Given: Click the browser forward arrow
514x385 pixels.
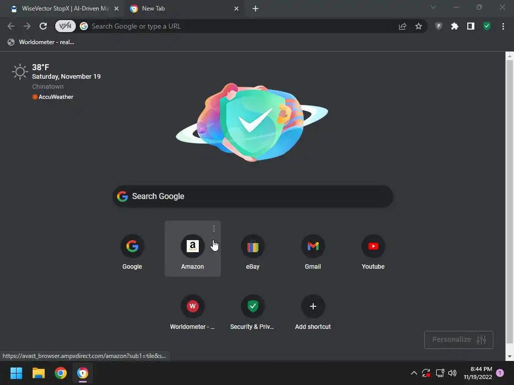Looking at the screenshot, I should pyautogui.click(x=27, y=26).
